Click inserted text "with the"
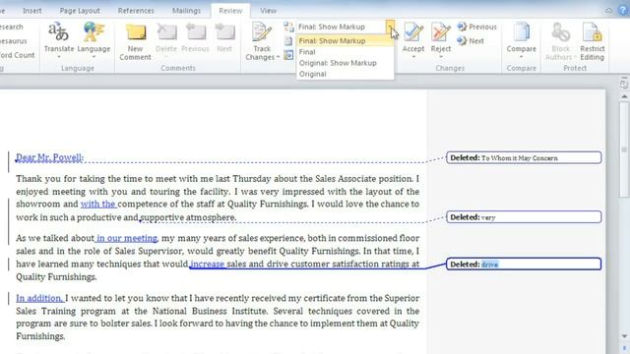The image size is (630, 354). click(x=98, y=204)
